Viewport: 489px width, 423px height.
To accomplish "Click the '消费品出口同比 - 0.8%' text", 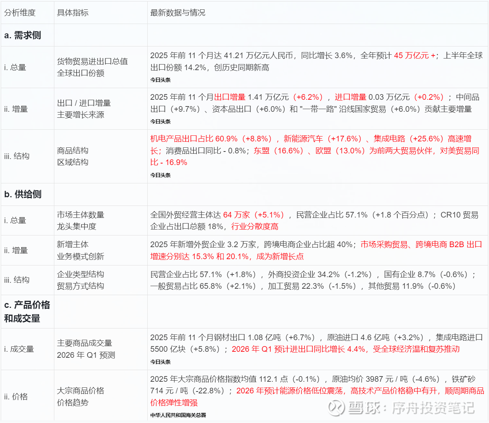I will (206, 151).
